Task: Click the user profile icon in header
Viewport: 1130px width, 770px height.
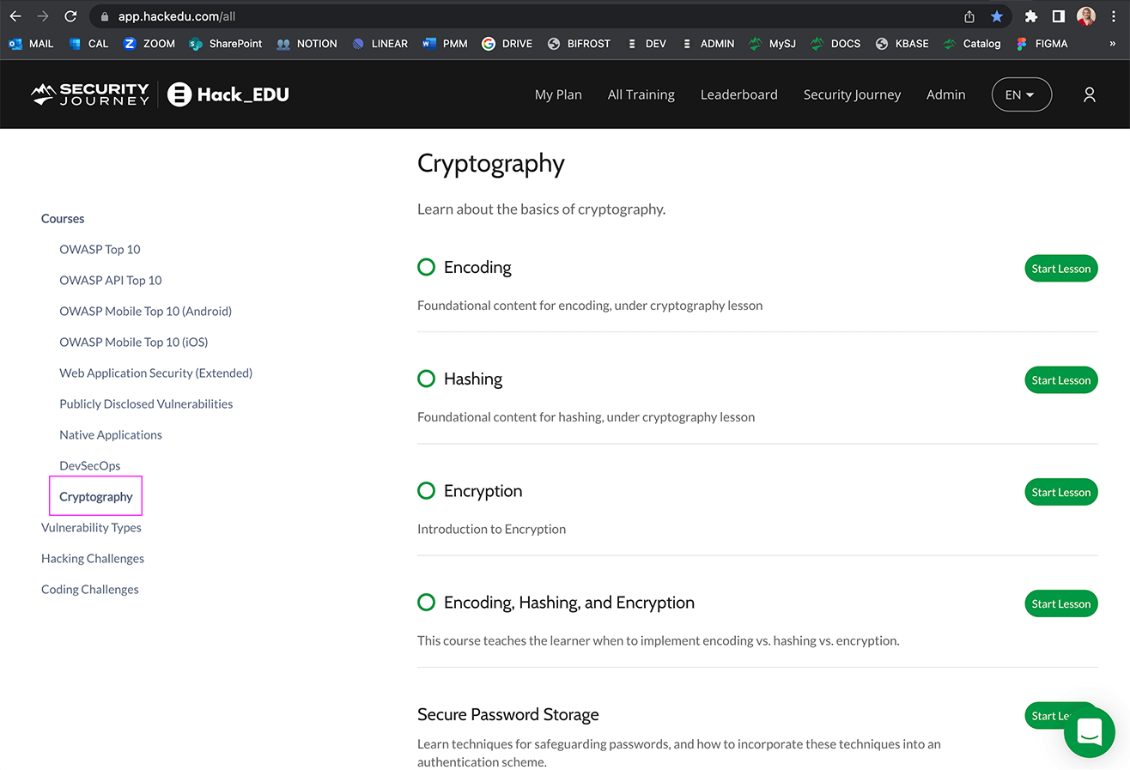Action: [1089, 94]
